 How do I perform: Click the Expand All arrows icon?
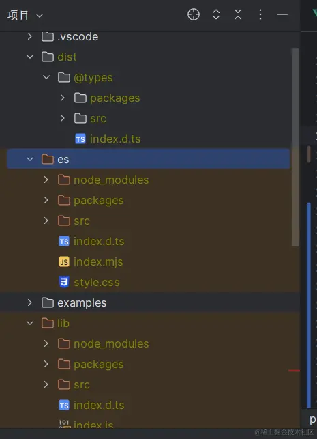[x=216, y=14]
